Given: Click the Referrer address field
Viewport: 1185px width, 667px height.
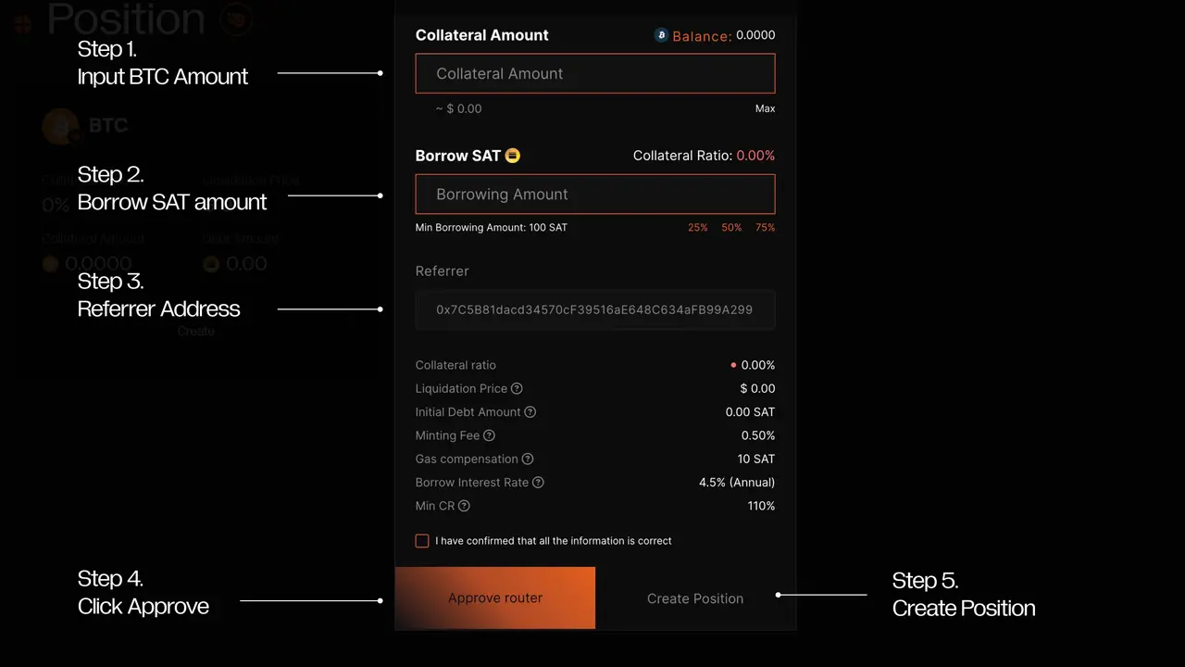Looking at the screenshot, I should pyautogui.click(x=594, y=310).
